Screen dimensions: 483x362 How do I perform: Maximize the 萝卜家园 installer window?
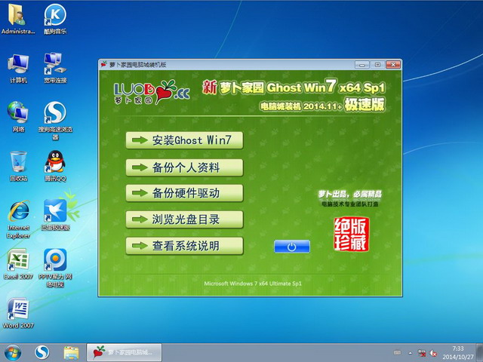pyautogui.click(x=377, y=65)
